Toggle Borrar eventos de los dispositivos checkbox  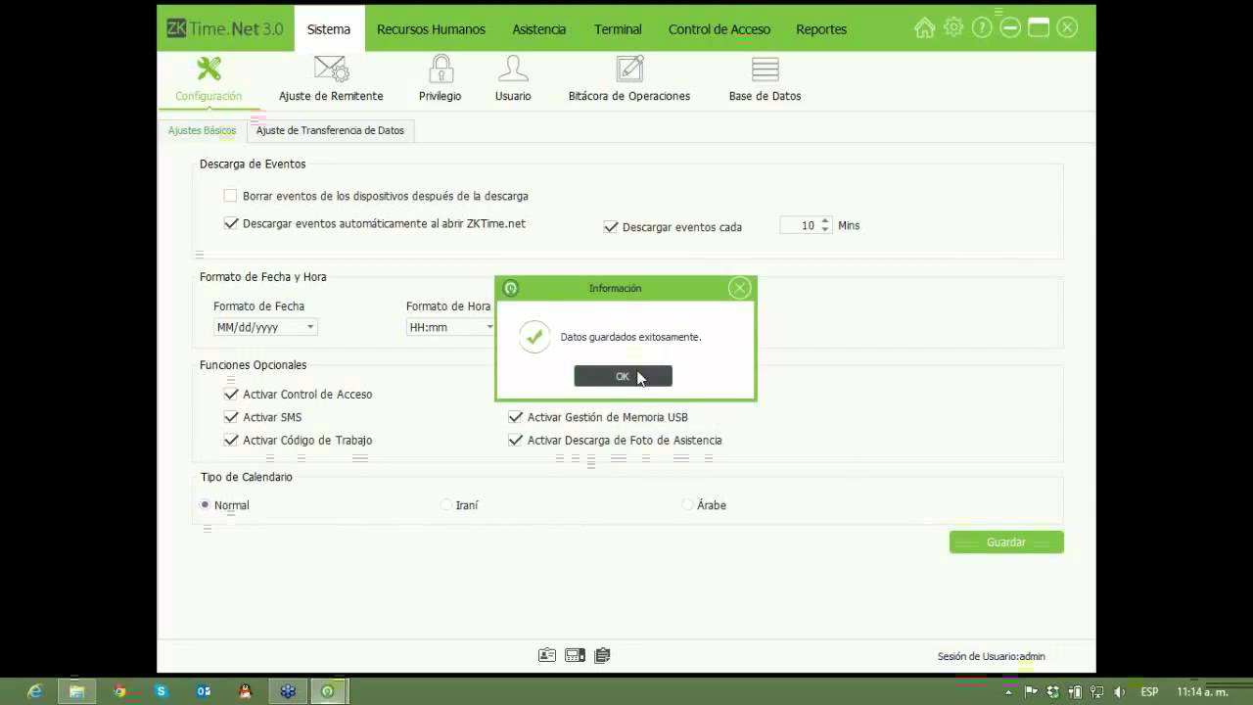point(230,196)
